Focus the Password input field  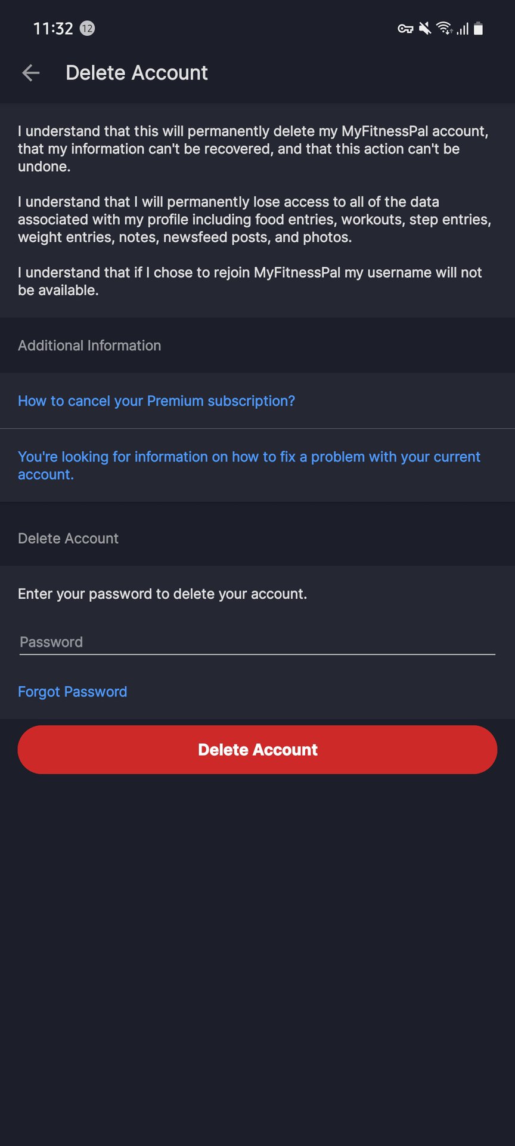click(257, 642)
